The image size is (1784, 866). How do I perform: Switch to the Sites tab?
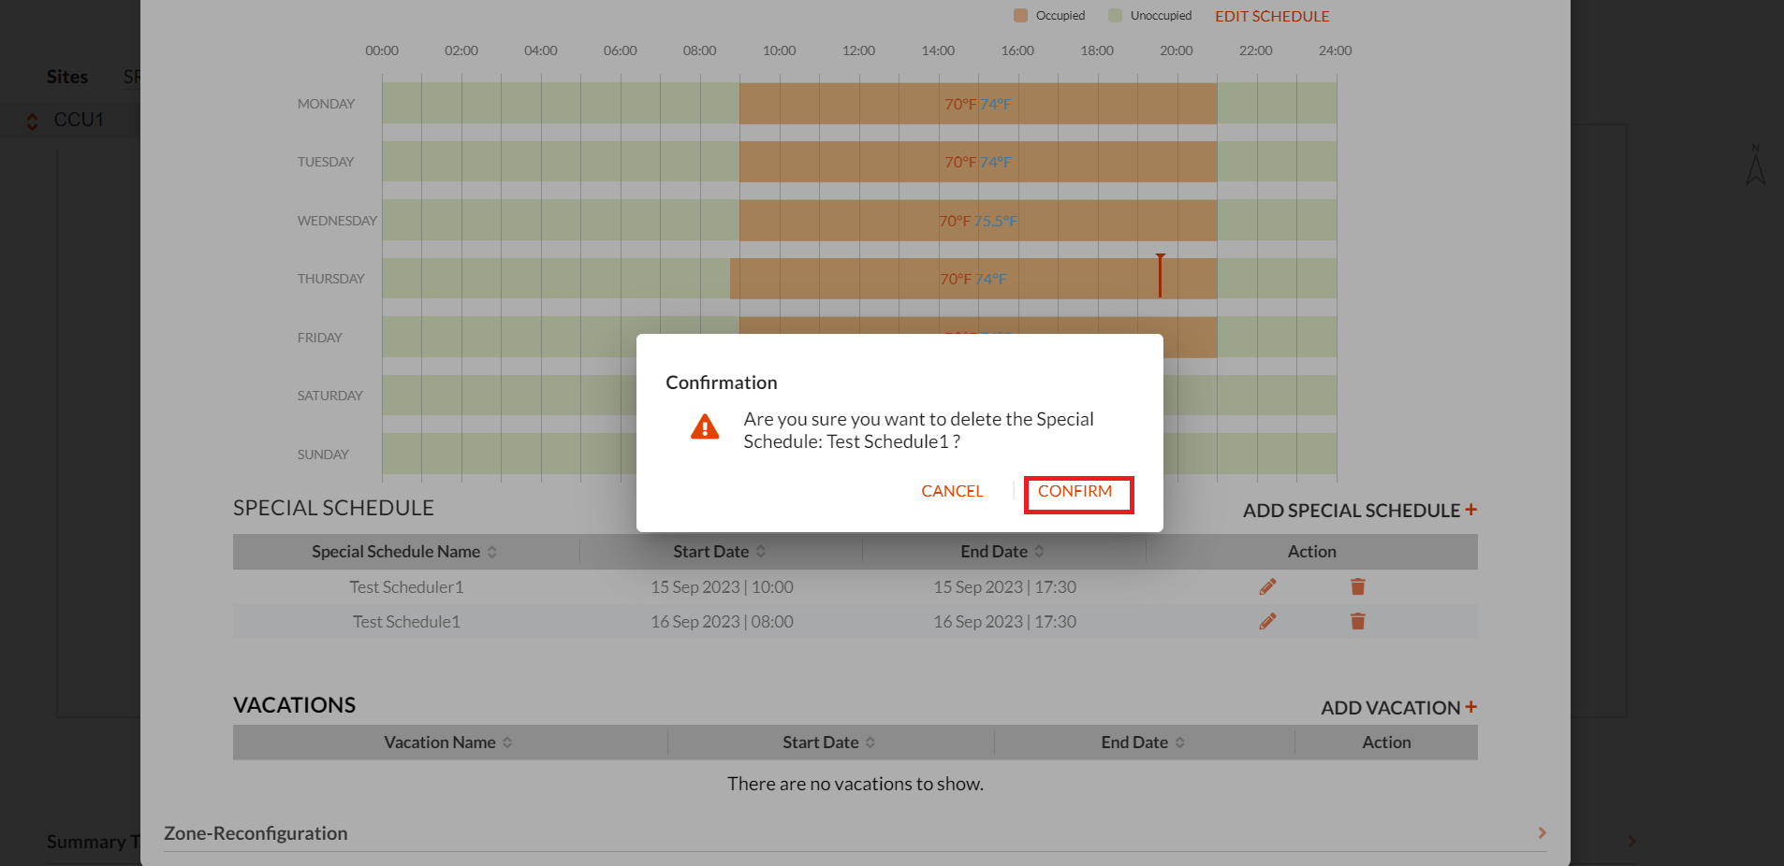click(x=67, y=77)
